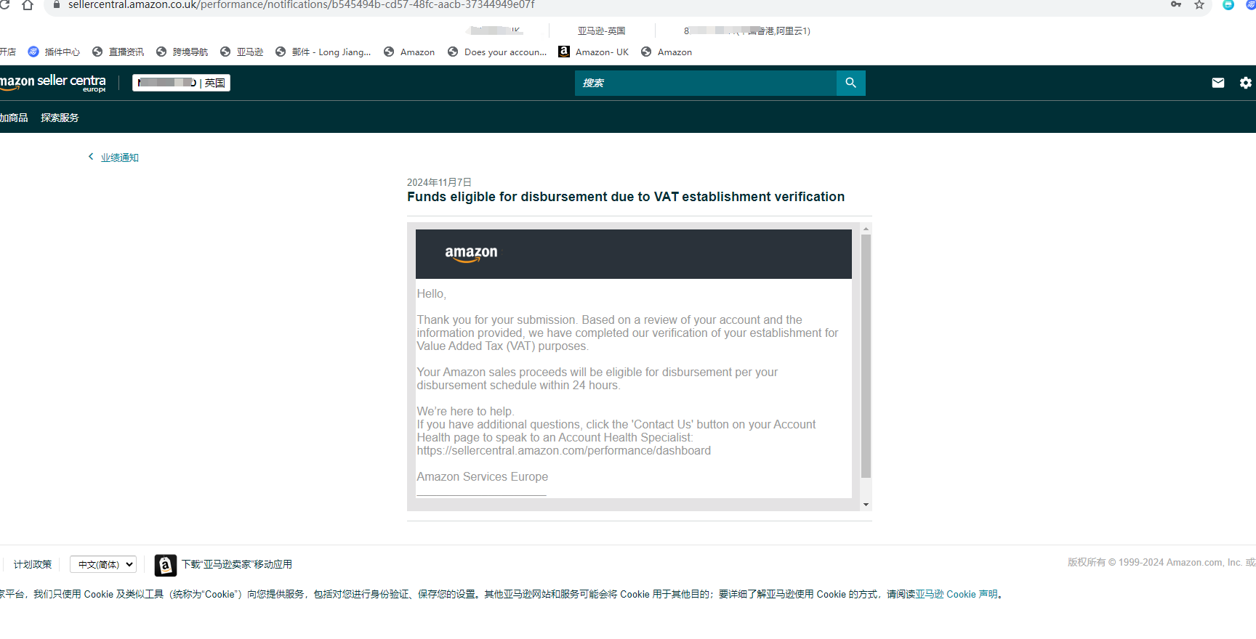
Task: Open the marketplace switcher showing 英国
Action: tap(181, 83)
